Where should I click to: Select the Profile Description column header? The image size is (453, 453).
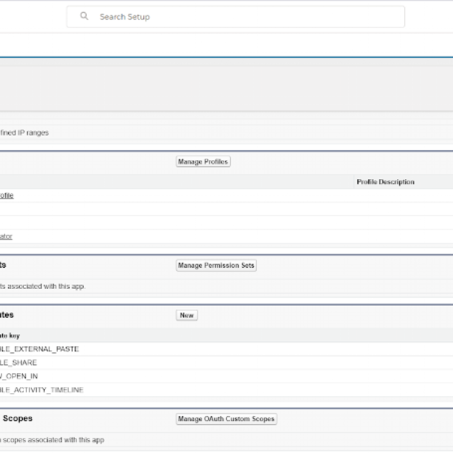click(x=386, y=182)
